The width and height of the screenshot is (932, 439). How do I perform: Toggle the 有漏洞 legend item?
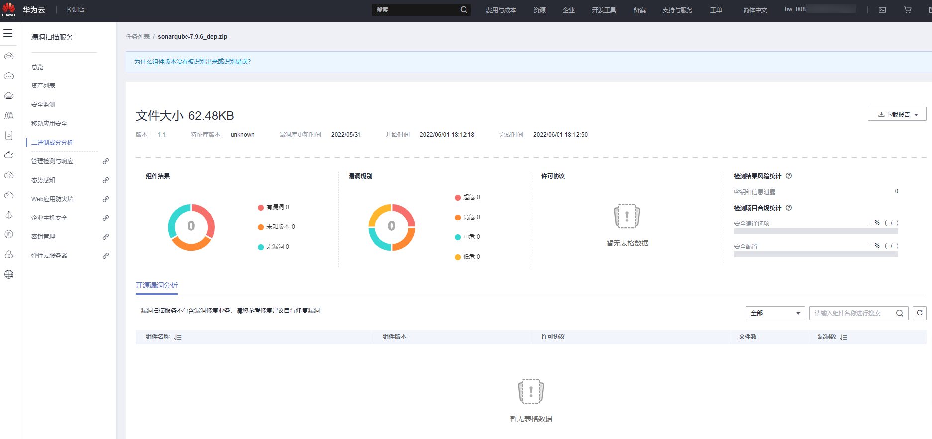click(274, 207)
